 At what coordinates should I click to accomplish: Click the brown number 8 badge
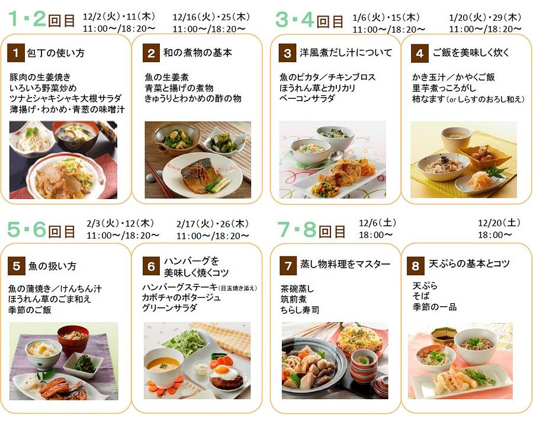(416, 266)
